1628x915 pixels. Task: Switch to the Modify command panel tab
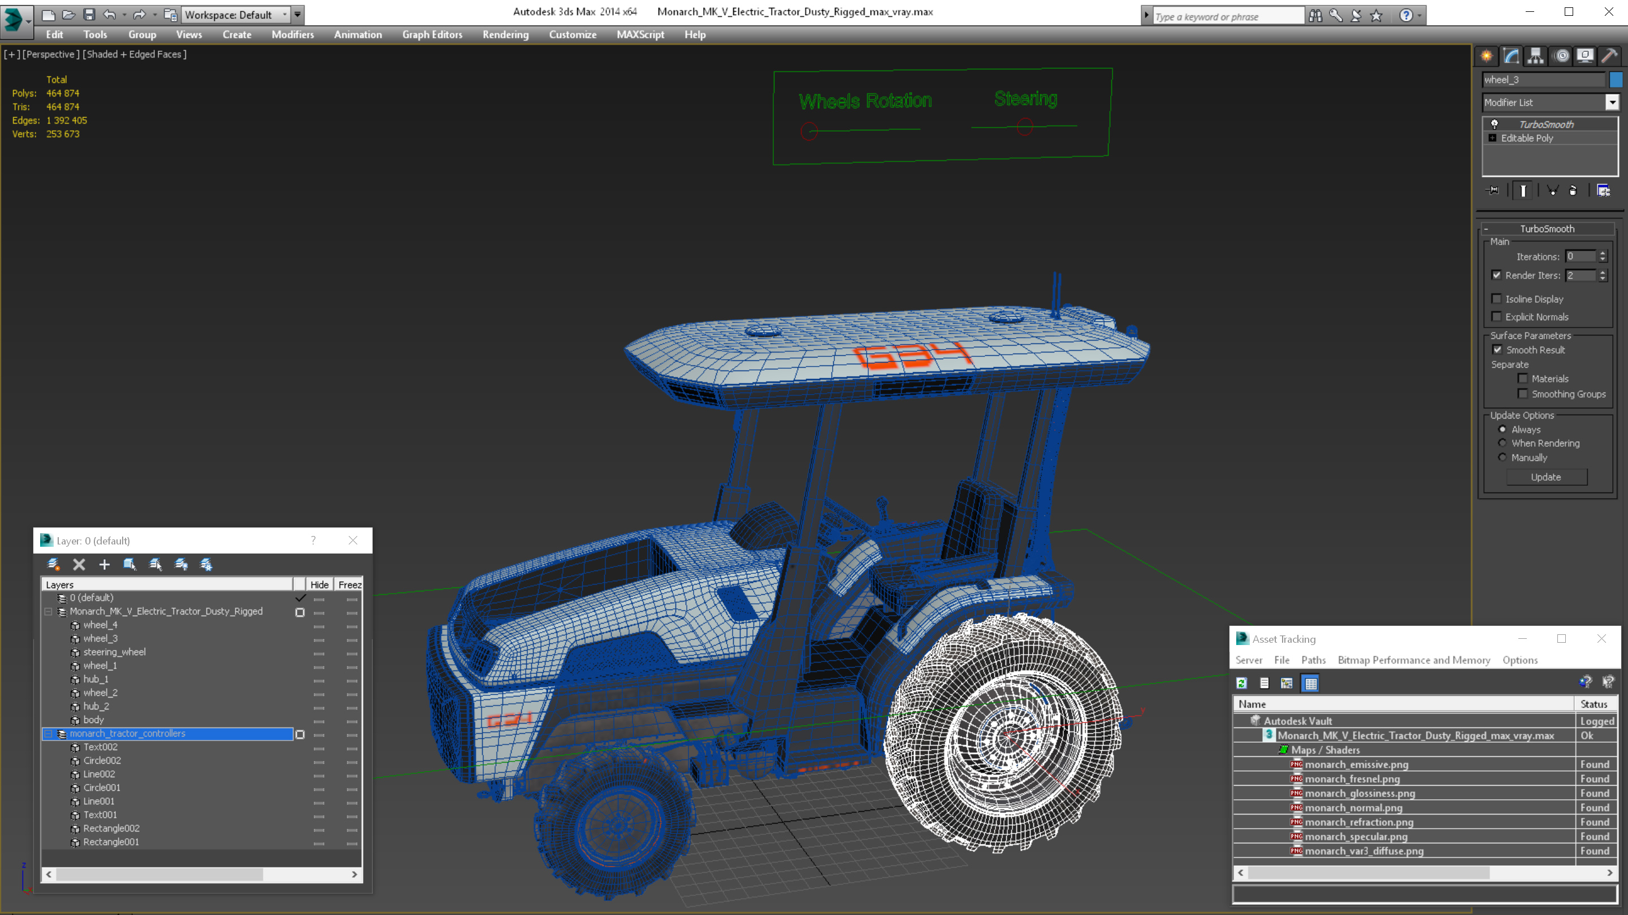pyautogui.click(x=1511, y=56)
